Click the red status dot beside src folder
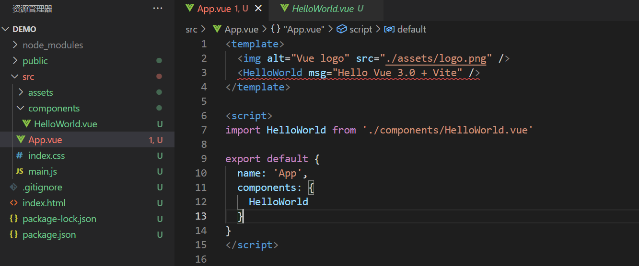This screenshot has width=639, height=266. pos(159,77)
